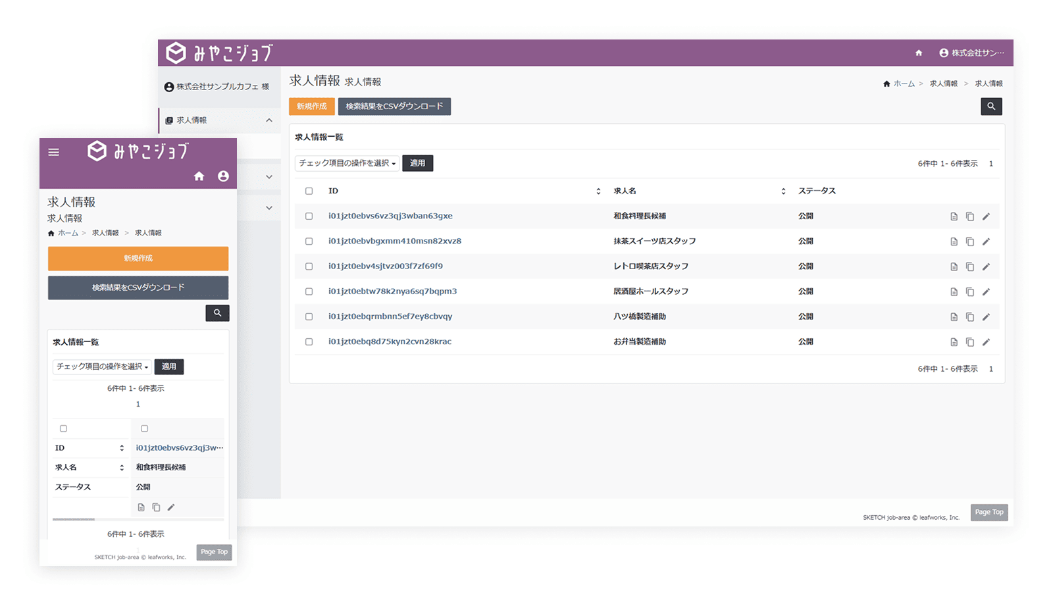Edit the 居酒屋ホールスタッフ job with pencil icon
Viewport: 1053px width, 606px height.
pos(986,291)
